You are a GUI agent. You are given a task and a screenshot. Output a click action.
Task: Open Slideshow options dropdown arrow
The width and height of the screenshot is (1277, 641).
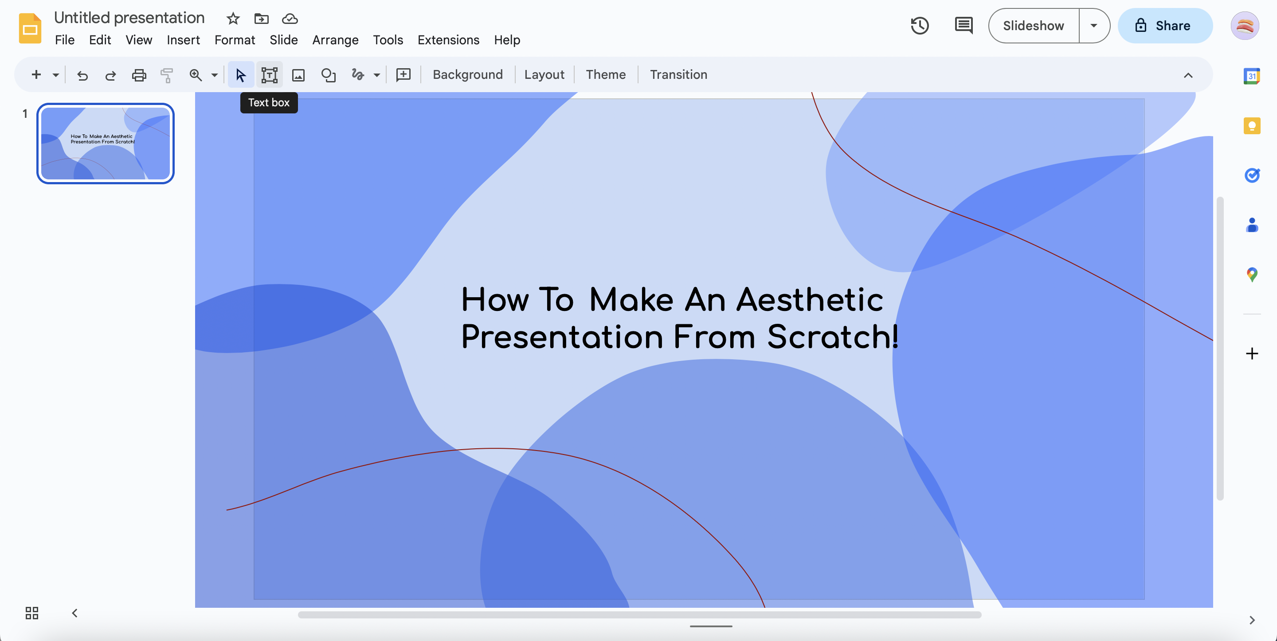pos(1093,26)
